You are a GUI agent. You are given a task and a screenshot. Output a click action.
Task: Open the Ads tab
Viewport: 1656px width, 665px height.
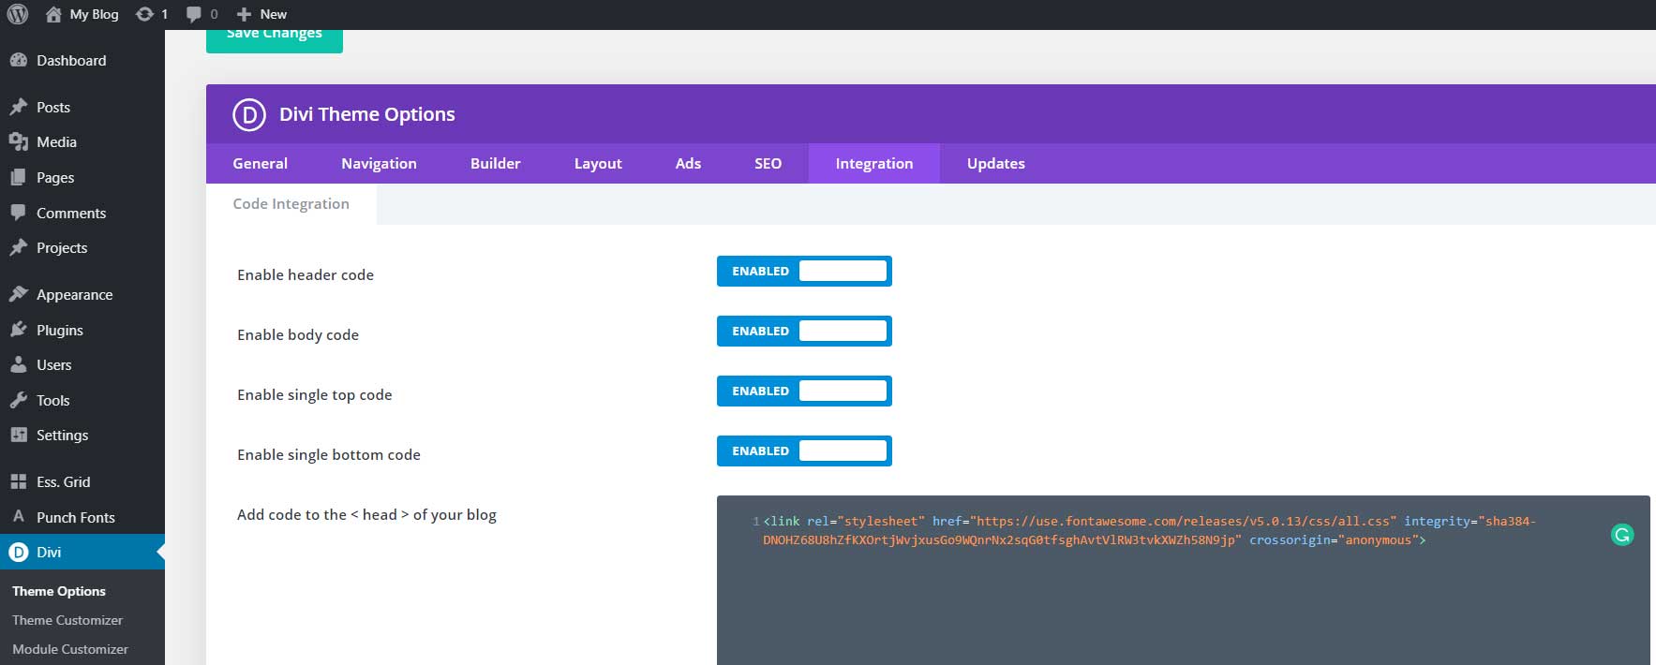point(688,163)
